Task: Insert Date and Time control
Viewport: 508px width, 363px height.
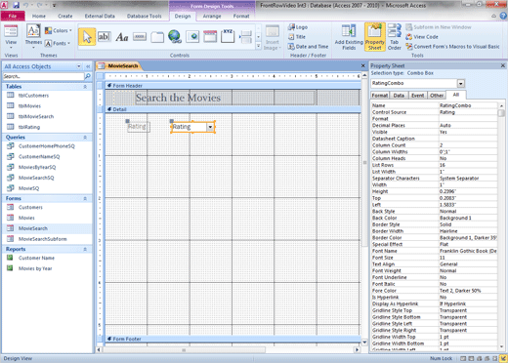Action: pyautogui.click(x=308, y=47)
